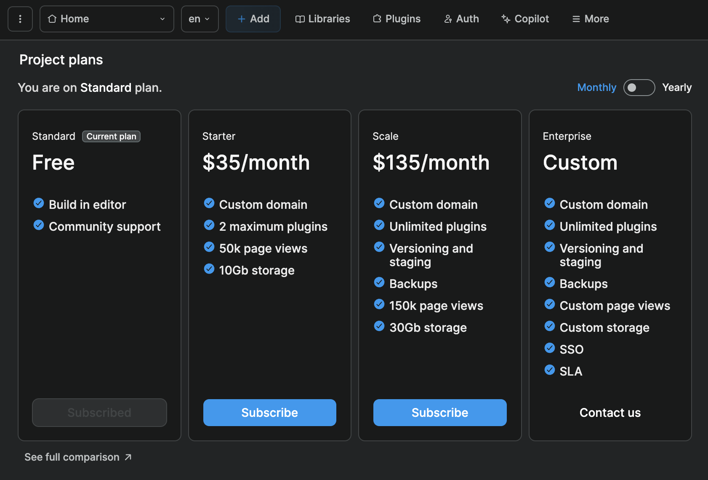Viewport: 708px width, 480px height.
Task: Expand the More menu
Action: 590,19
